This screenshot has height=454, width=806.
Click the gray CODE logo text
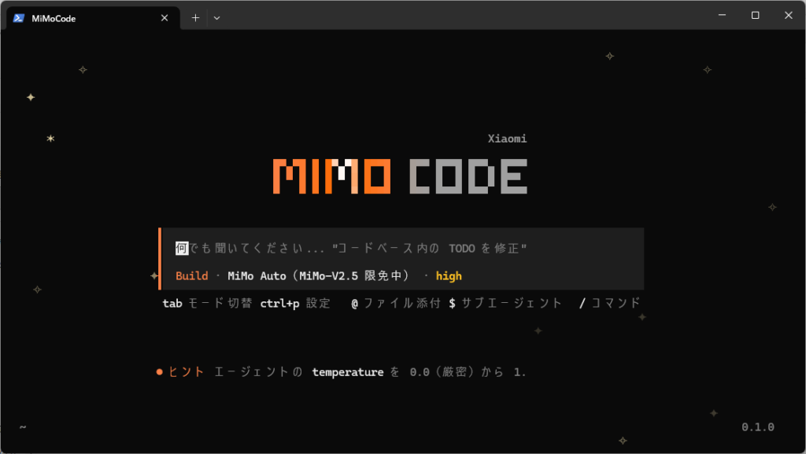(x=468, y=176)
